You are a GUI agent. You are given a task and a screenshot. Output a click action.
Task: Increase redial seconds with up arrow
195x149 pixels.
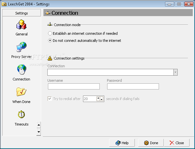tap(98, 98)
